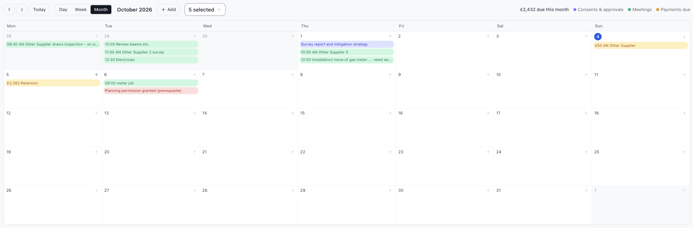
Task: Add event on October 9 using plus icon
Action: [x=488, y=75]
